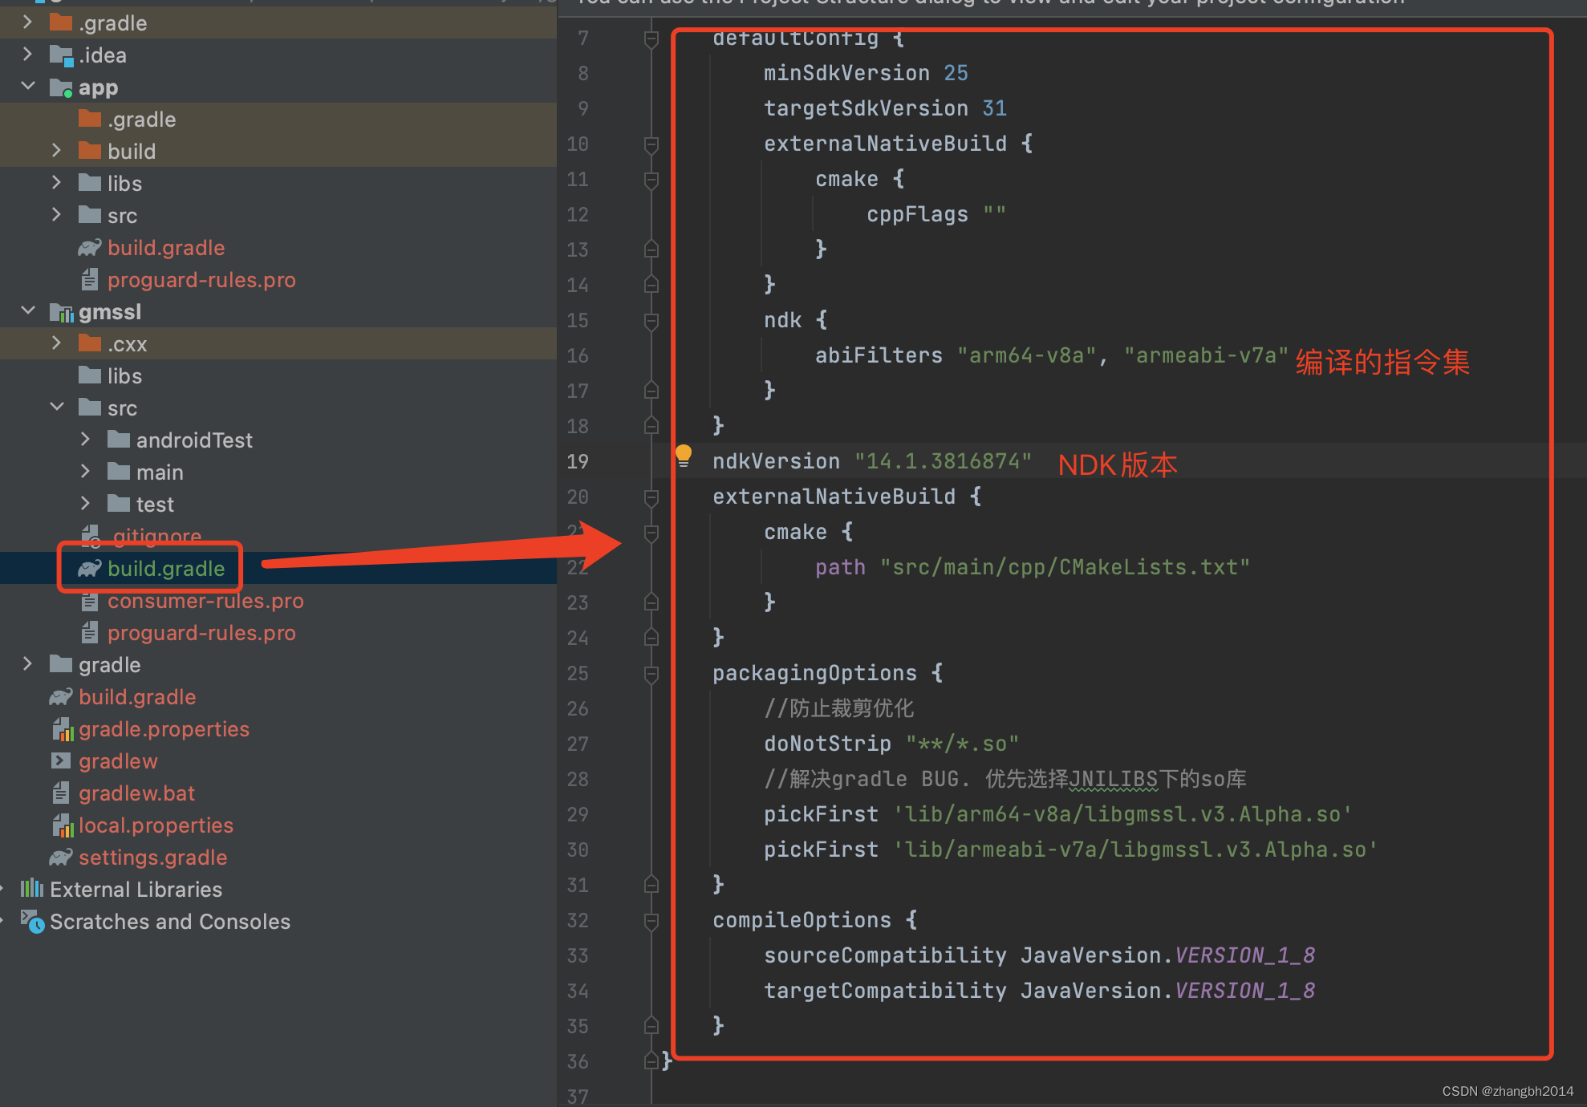Screen dimensions: 1587x1107
Task: Click the CMakeLists.txt path string
Action: pos(1064,567)
